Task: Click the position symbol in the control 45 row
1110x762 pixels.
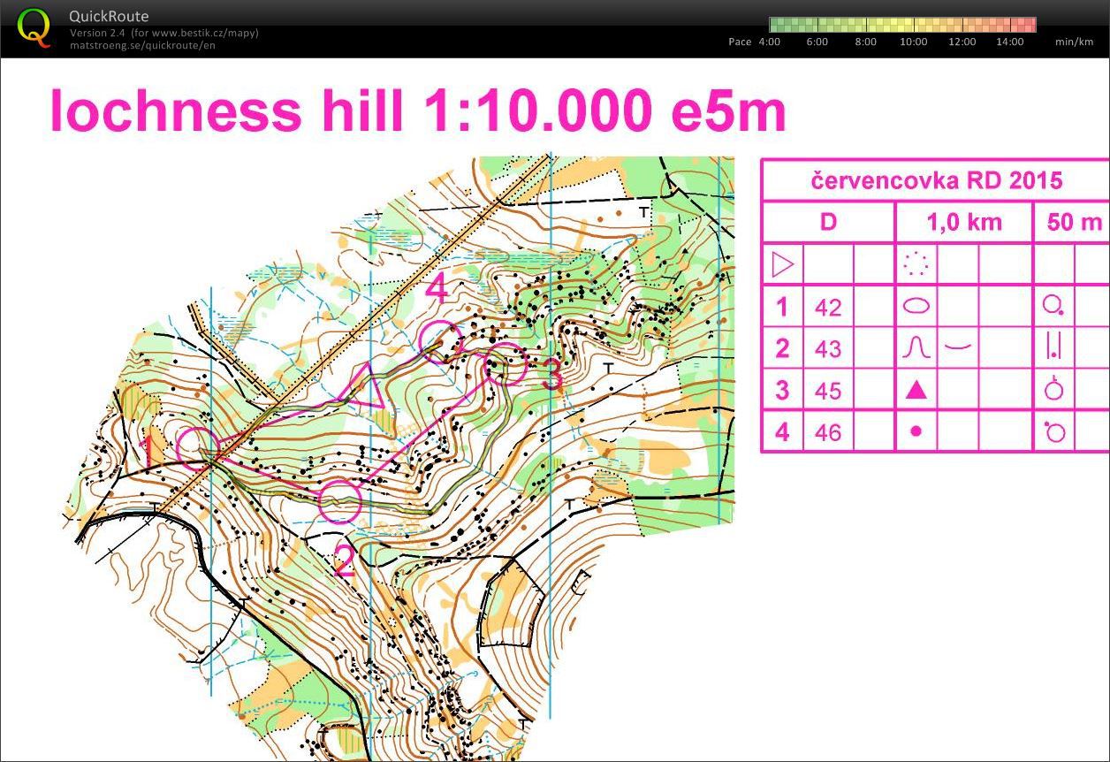Action: click(1053, 389)
